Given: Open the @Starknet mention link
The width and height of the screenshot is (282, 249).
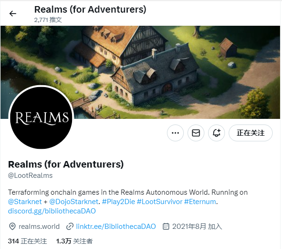Looking at the screenshot, I should coord(25,202).
